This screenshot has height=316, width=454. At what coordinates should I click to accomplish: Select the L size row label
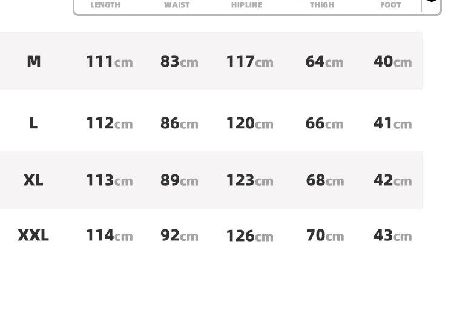coord(33,123)
